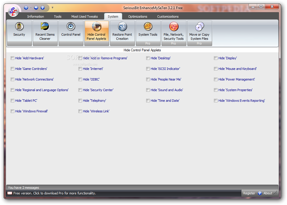
Task: Toggle Hide 'Display' checkbox
Action: [216, 58]
